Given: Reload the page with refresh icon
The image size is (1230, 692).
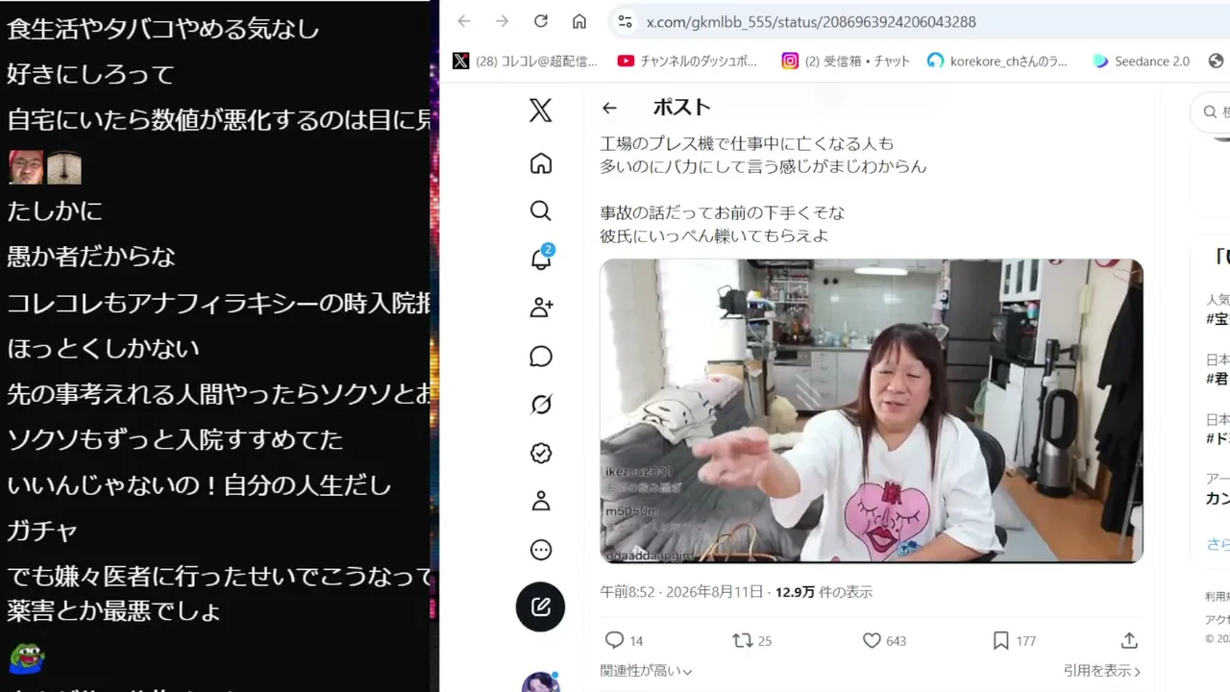Looking at the screenshot, I should point(540,21).
